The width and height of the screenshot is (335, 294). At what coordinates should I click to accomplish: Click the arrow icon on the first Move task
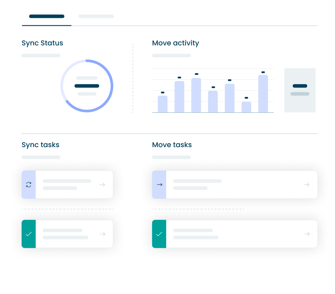tap(307, 184)
